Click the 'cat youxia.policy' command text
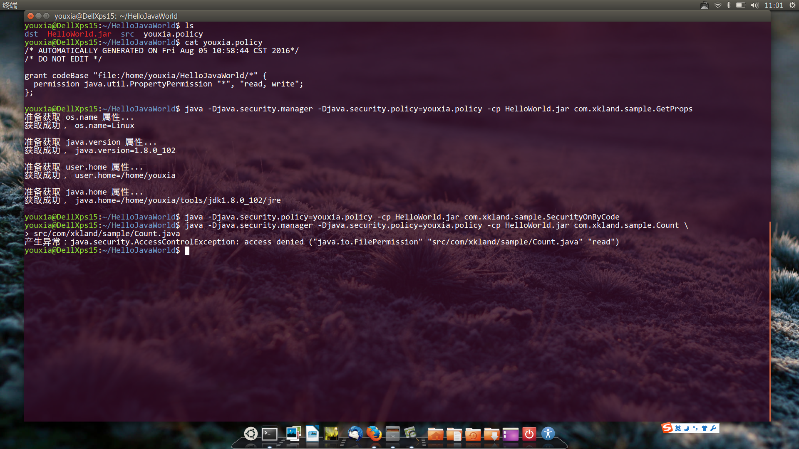This screenshot has height=449, width=799. pyautogui.click(x=223, y=42)
